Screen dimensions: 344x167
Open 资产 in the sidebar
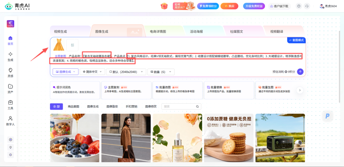tap(10, 89)
